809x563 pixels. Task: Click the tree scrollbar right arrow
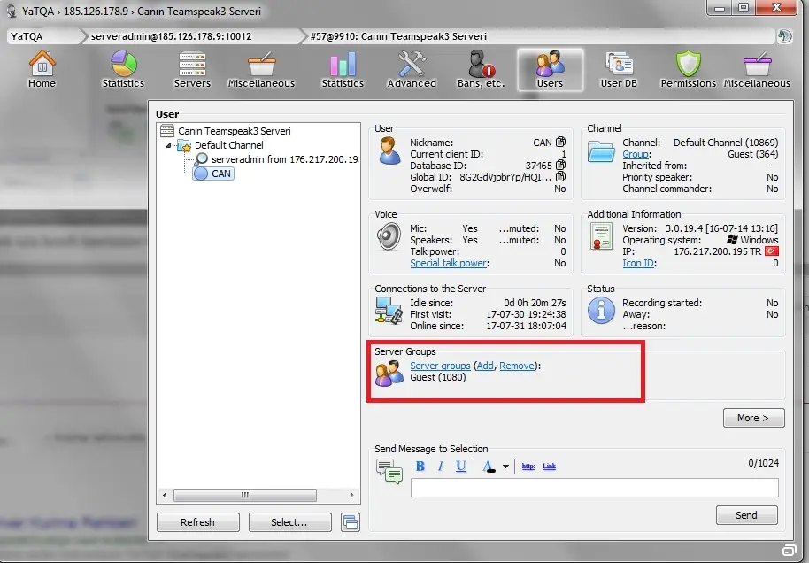pos(352,496)
